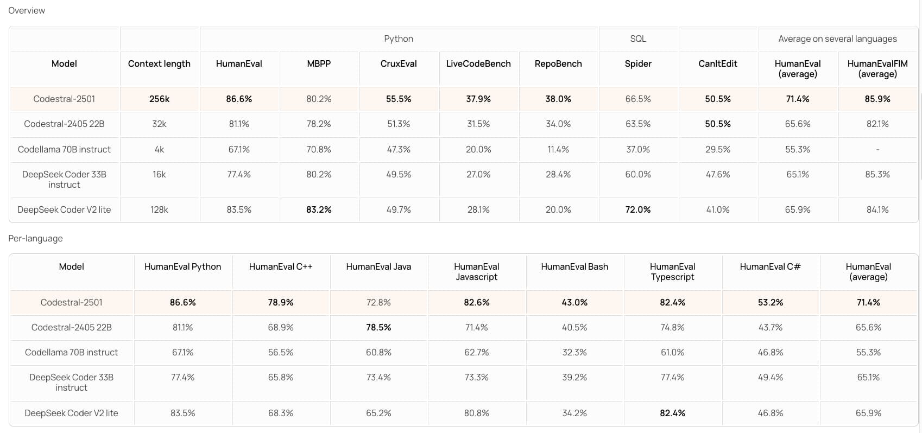The width and height of the screenshot is (922, 433).
Task: Click the HumanEvalFIM (average) header
Action: (877, 68)
